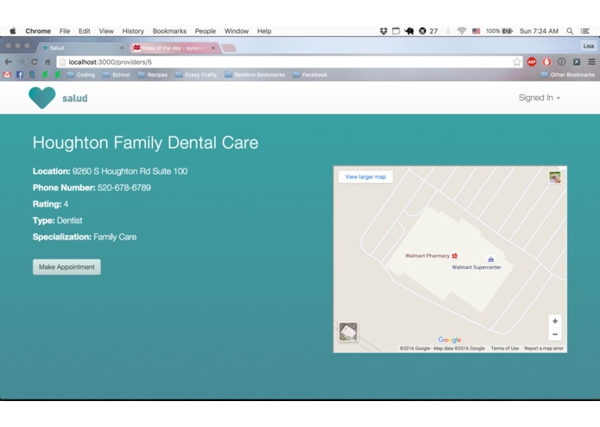Image resolution: width=600 pixels, height=427 pixels.
Task: Click the browser home icon
Action: [47, 61]
